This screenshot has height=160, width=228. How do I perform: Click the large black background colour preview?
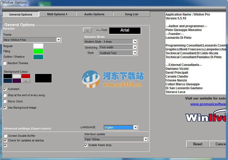43,78
